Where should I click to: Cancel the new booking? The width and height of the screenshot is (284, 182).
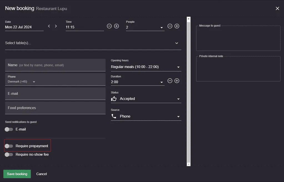tap(41, 174)
